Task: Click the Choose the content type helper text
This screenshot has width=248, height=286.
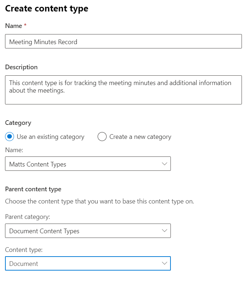Action: click(99, 201)
